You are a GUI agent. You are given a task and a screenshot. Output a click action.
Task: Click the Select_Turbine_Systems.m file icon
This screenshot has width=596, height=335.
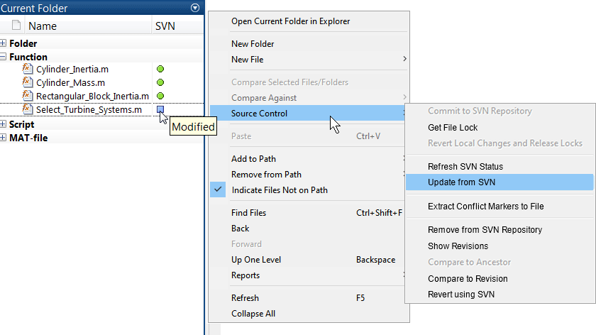pyautogui.click(x=28, y=109)
